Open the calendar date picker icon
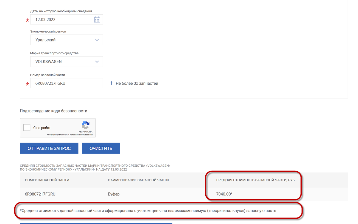 [97, 20]
